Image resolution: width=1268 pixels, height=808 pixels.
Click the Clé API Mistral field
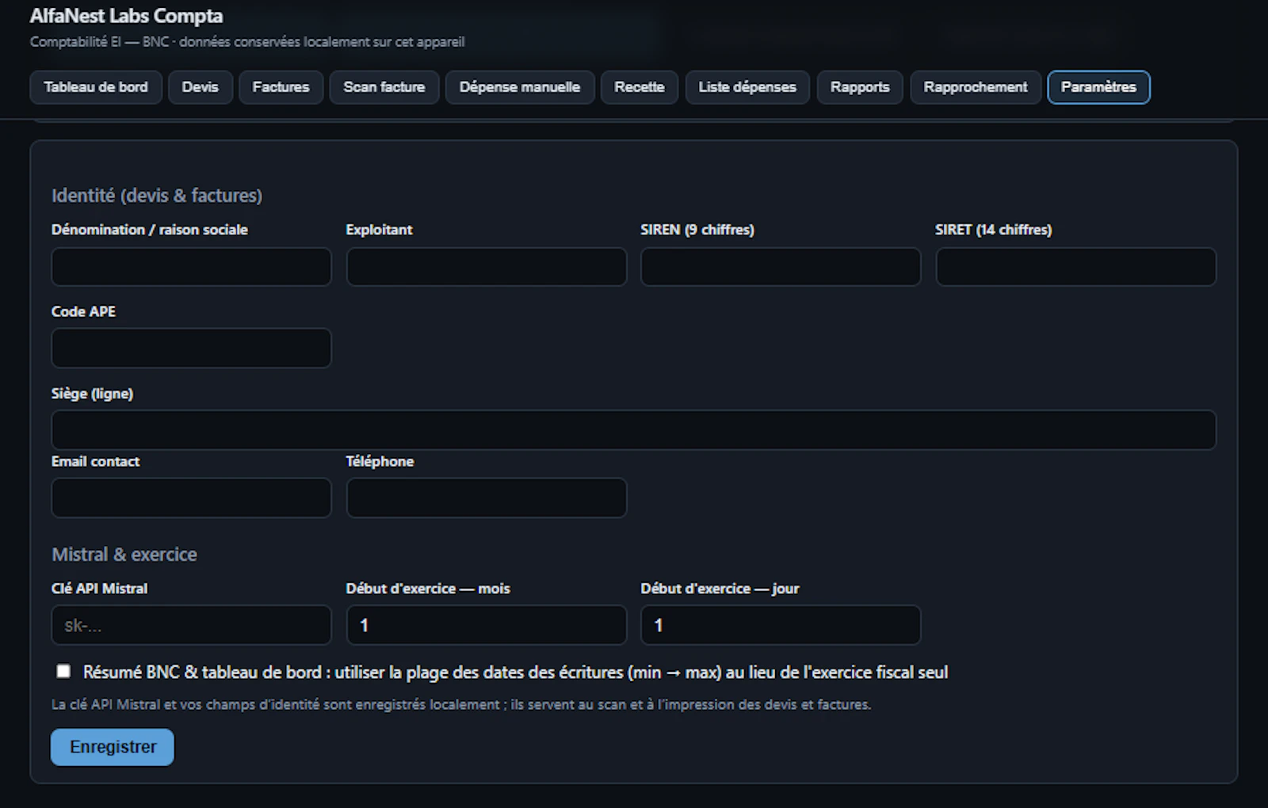192,626
